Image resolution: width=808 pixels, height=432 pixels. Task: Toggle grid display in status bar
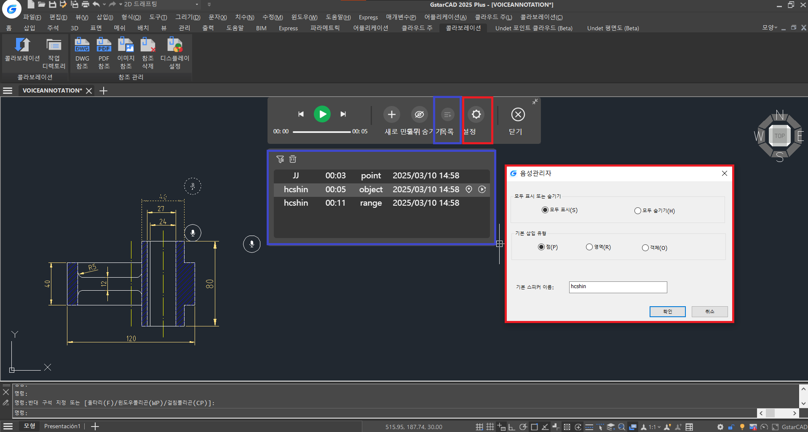click(490, 427)
